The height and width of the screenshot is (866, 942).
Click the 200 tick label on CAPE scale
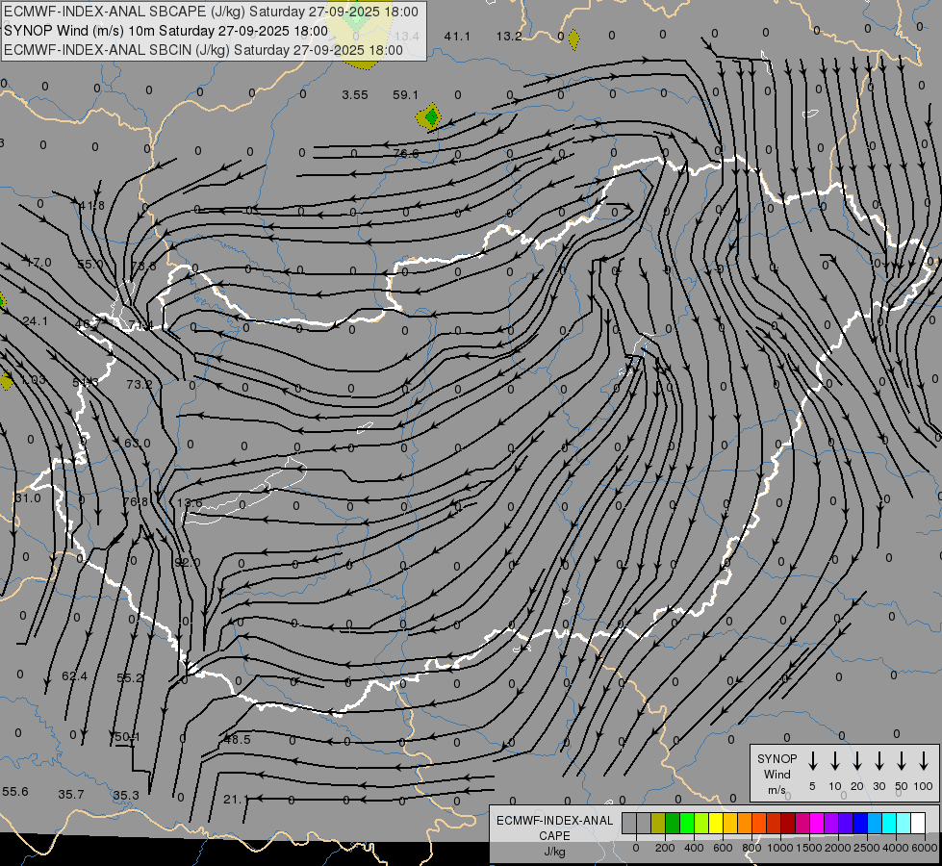pyautogui.click(x=665, y=848)
